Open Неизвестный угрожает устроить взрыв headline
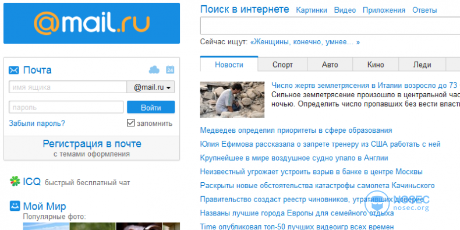Viewport: 460px width, 230px height. coord(312,172)
